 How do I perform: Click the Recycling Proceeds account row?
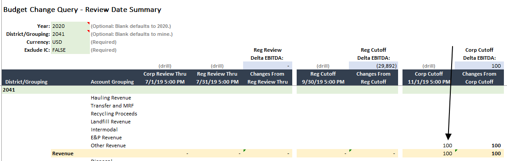[x=114, y=114]
